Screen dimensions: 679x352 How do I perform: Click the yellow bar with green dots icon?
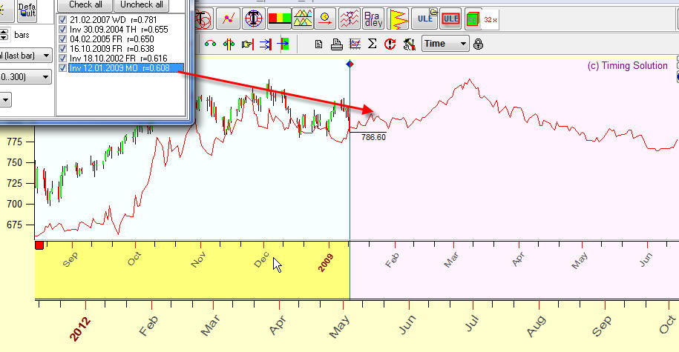(x=229, y=44)
